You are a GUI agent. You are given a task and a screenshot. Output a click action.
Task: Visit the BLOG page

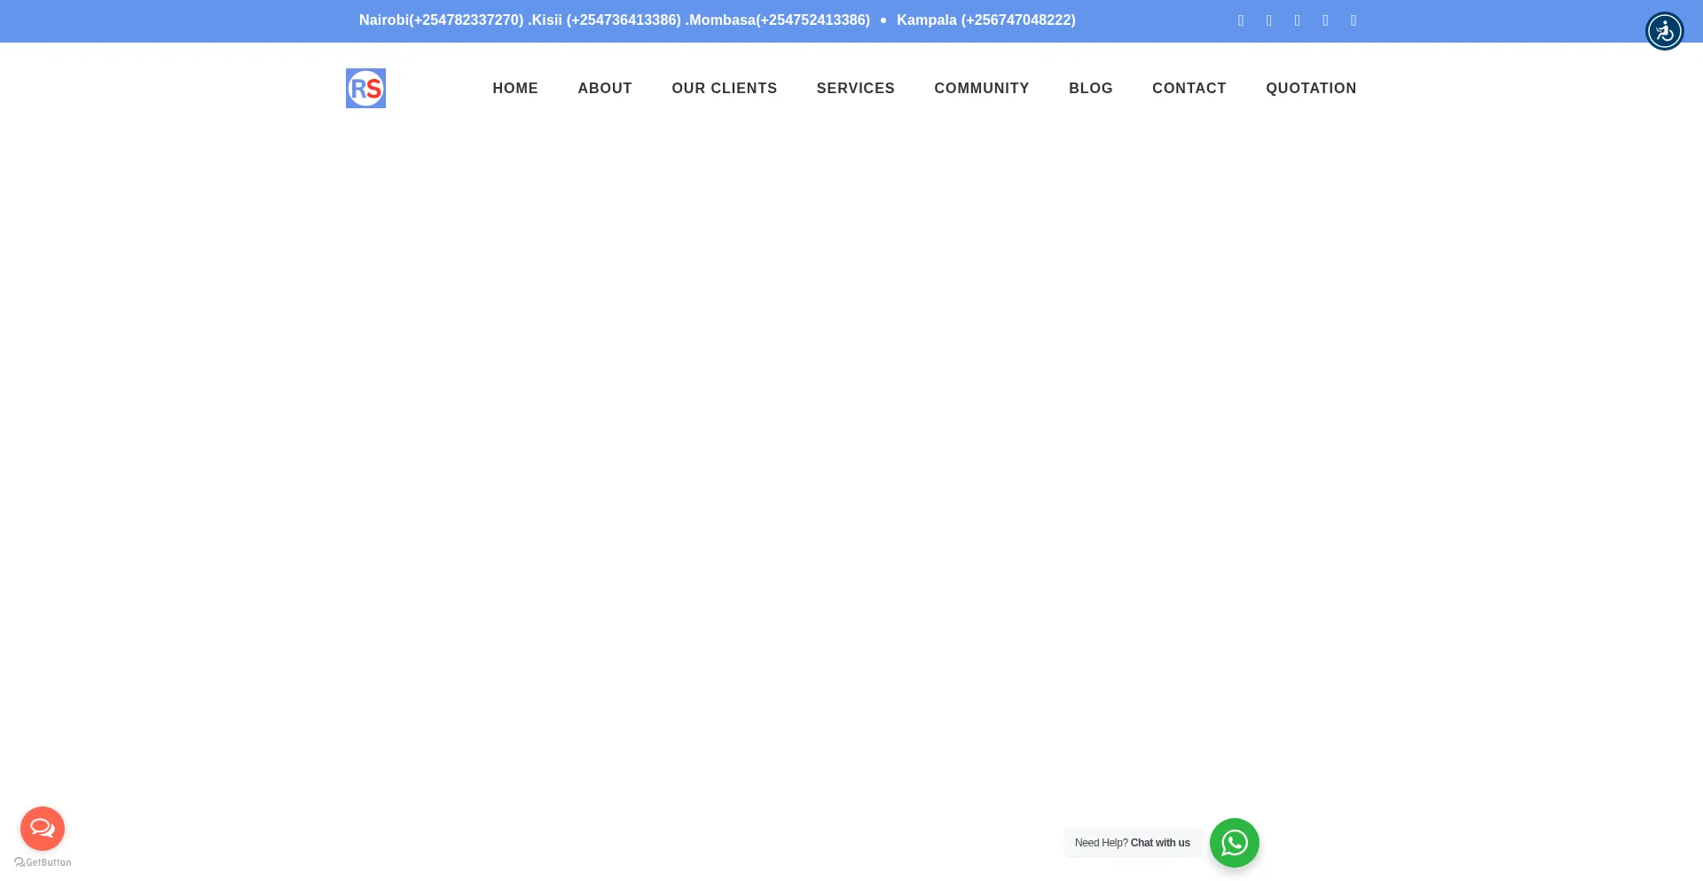(x=1090, y=89)
